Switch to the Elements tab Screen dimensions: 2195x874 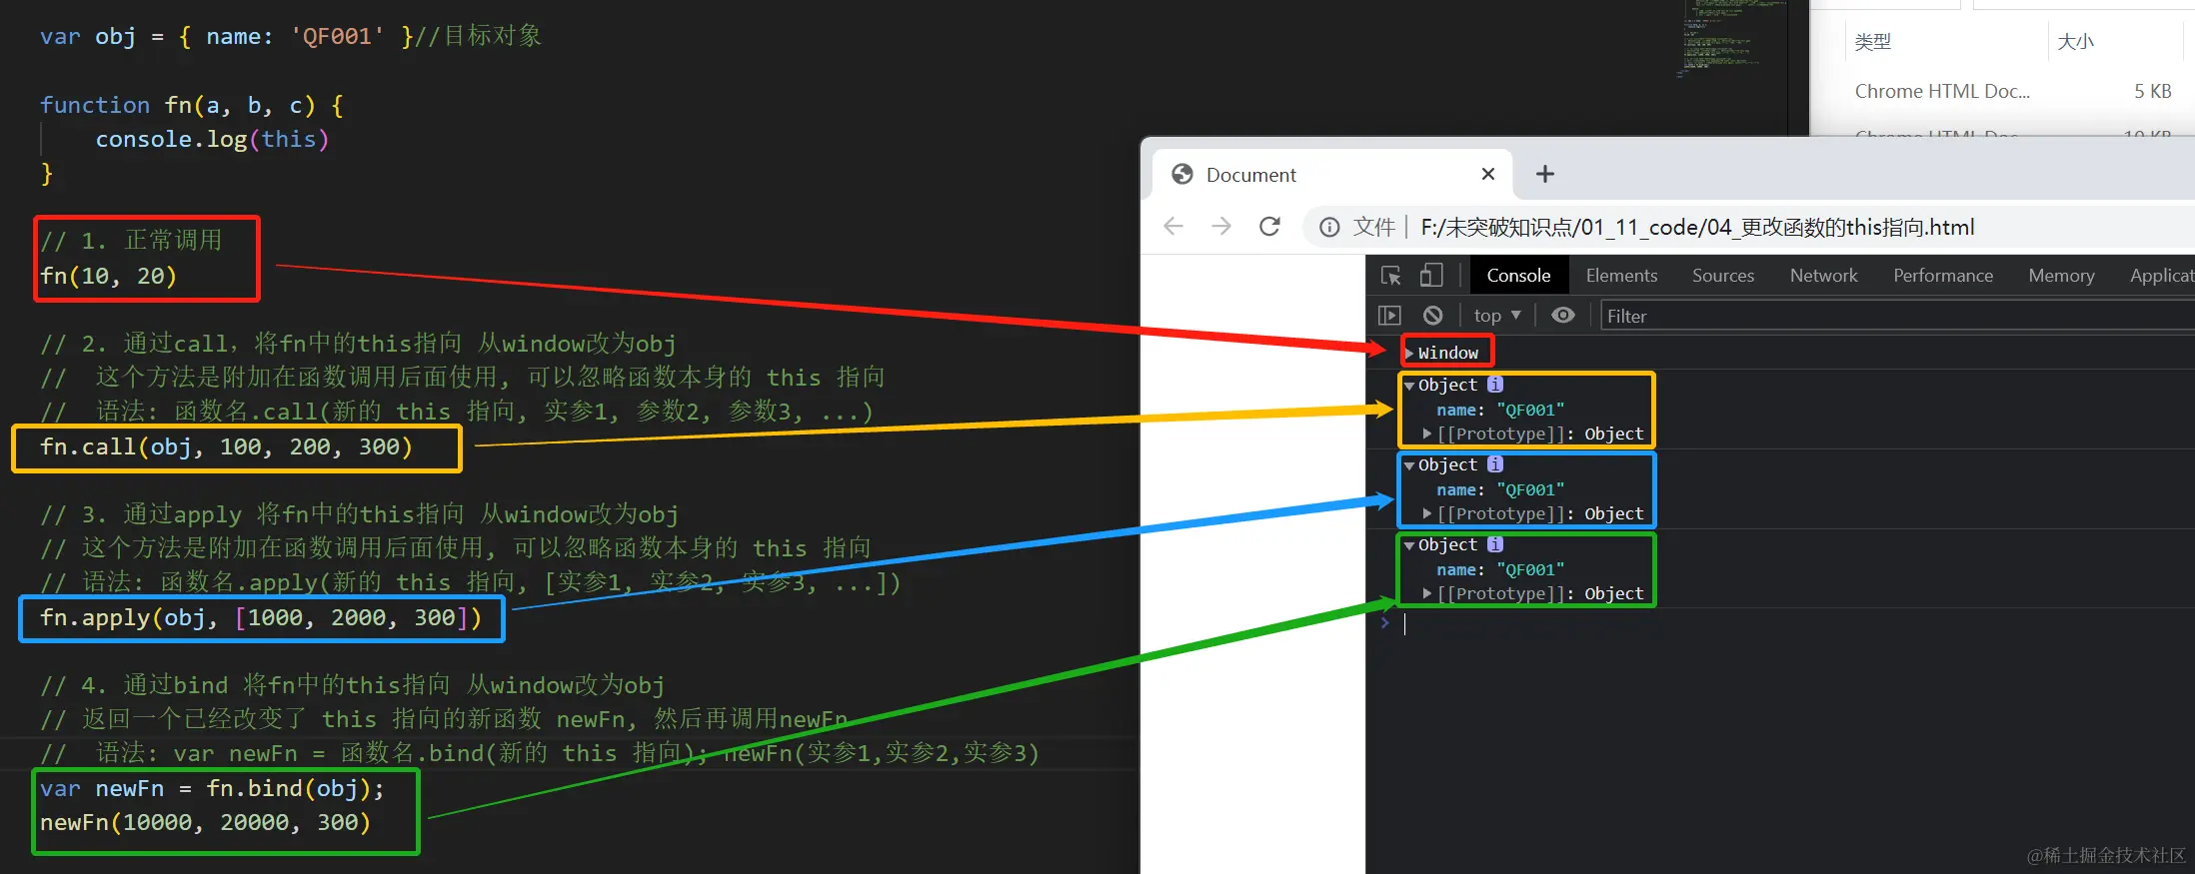tap(1621, 276)
